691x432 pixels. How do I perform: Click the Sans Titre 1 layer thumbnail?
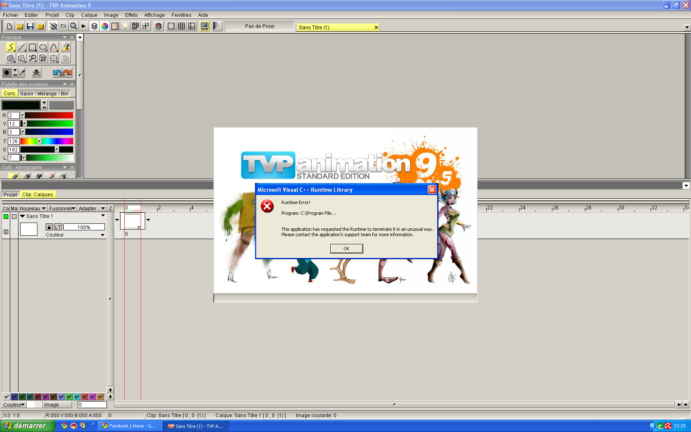click(29, 229)
